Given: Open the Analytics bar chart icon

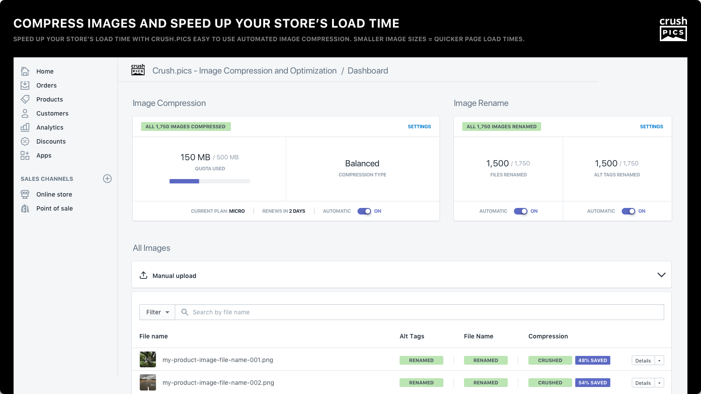Looking at the screenshot, I should (x=25, y=127).
